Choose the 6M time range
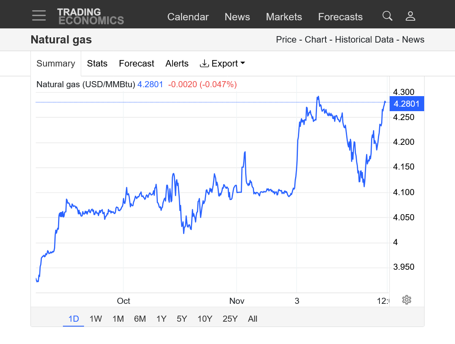Screen dimensions: 455x344 click(x=140, y=319)
